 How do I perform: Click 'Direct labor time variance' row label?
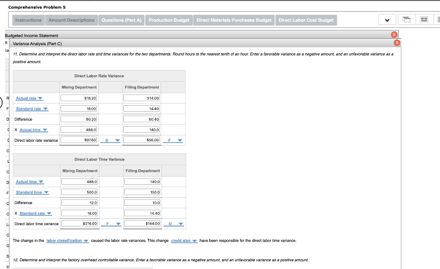point(37,224)
